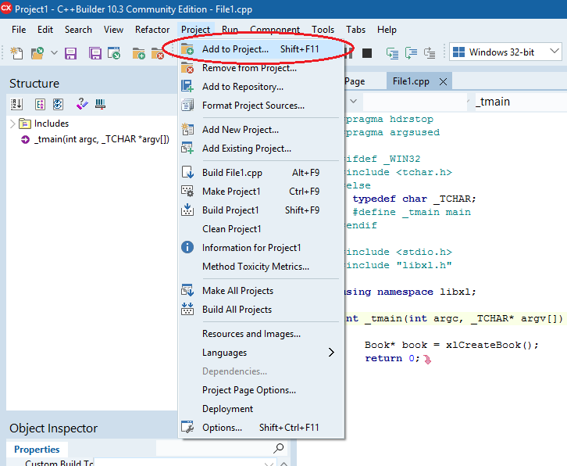Screen dimensions: 567x466
Task: Click the Save All toolbar icon
Action: click(94, 53)
